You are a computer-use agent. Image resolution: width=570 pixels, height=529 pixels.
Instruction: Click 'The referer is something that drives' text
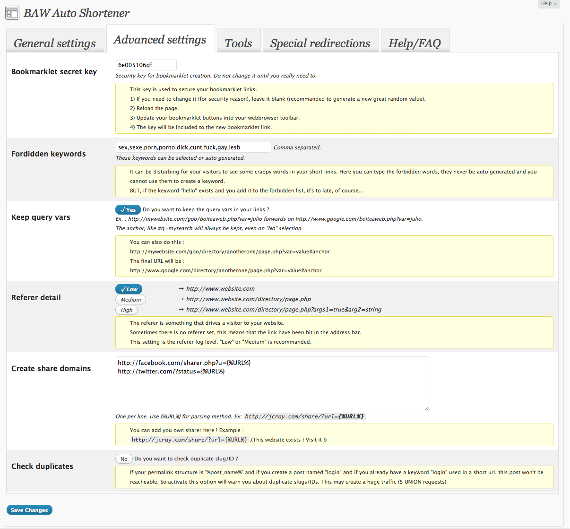(207, 323)
